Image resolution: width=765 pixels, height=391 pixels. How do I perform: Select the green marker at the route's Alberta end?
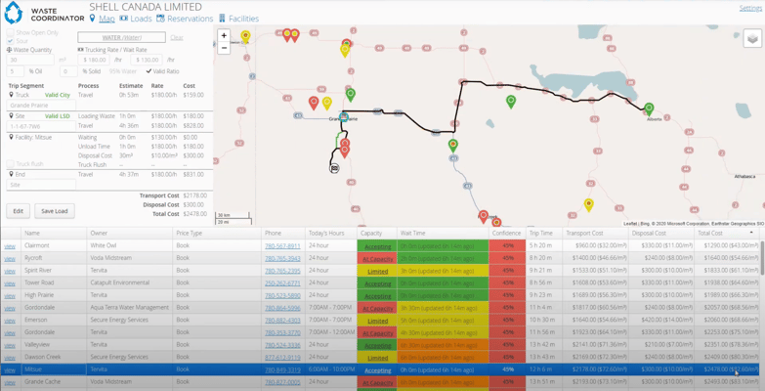649,109
